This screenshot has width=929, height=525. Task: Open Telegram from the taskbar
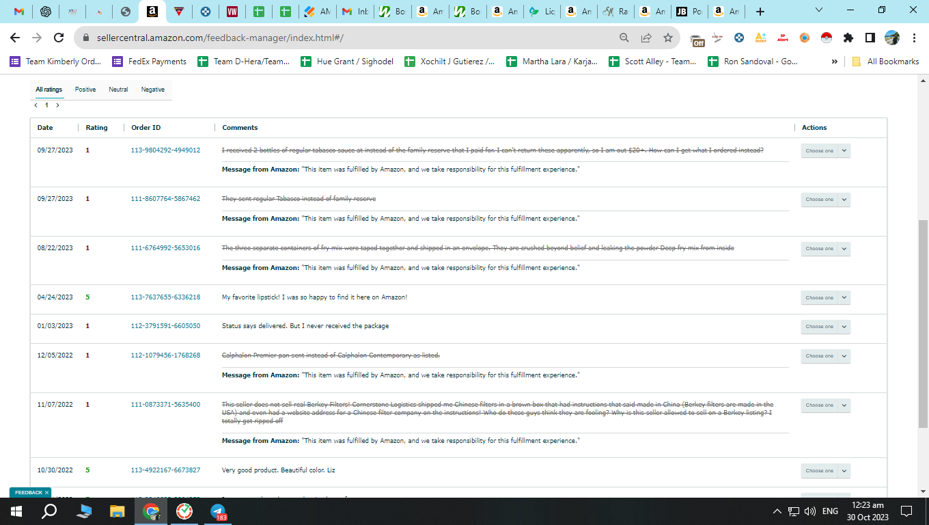point(218,511)
